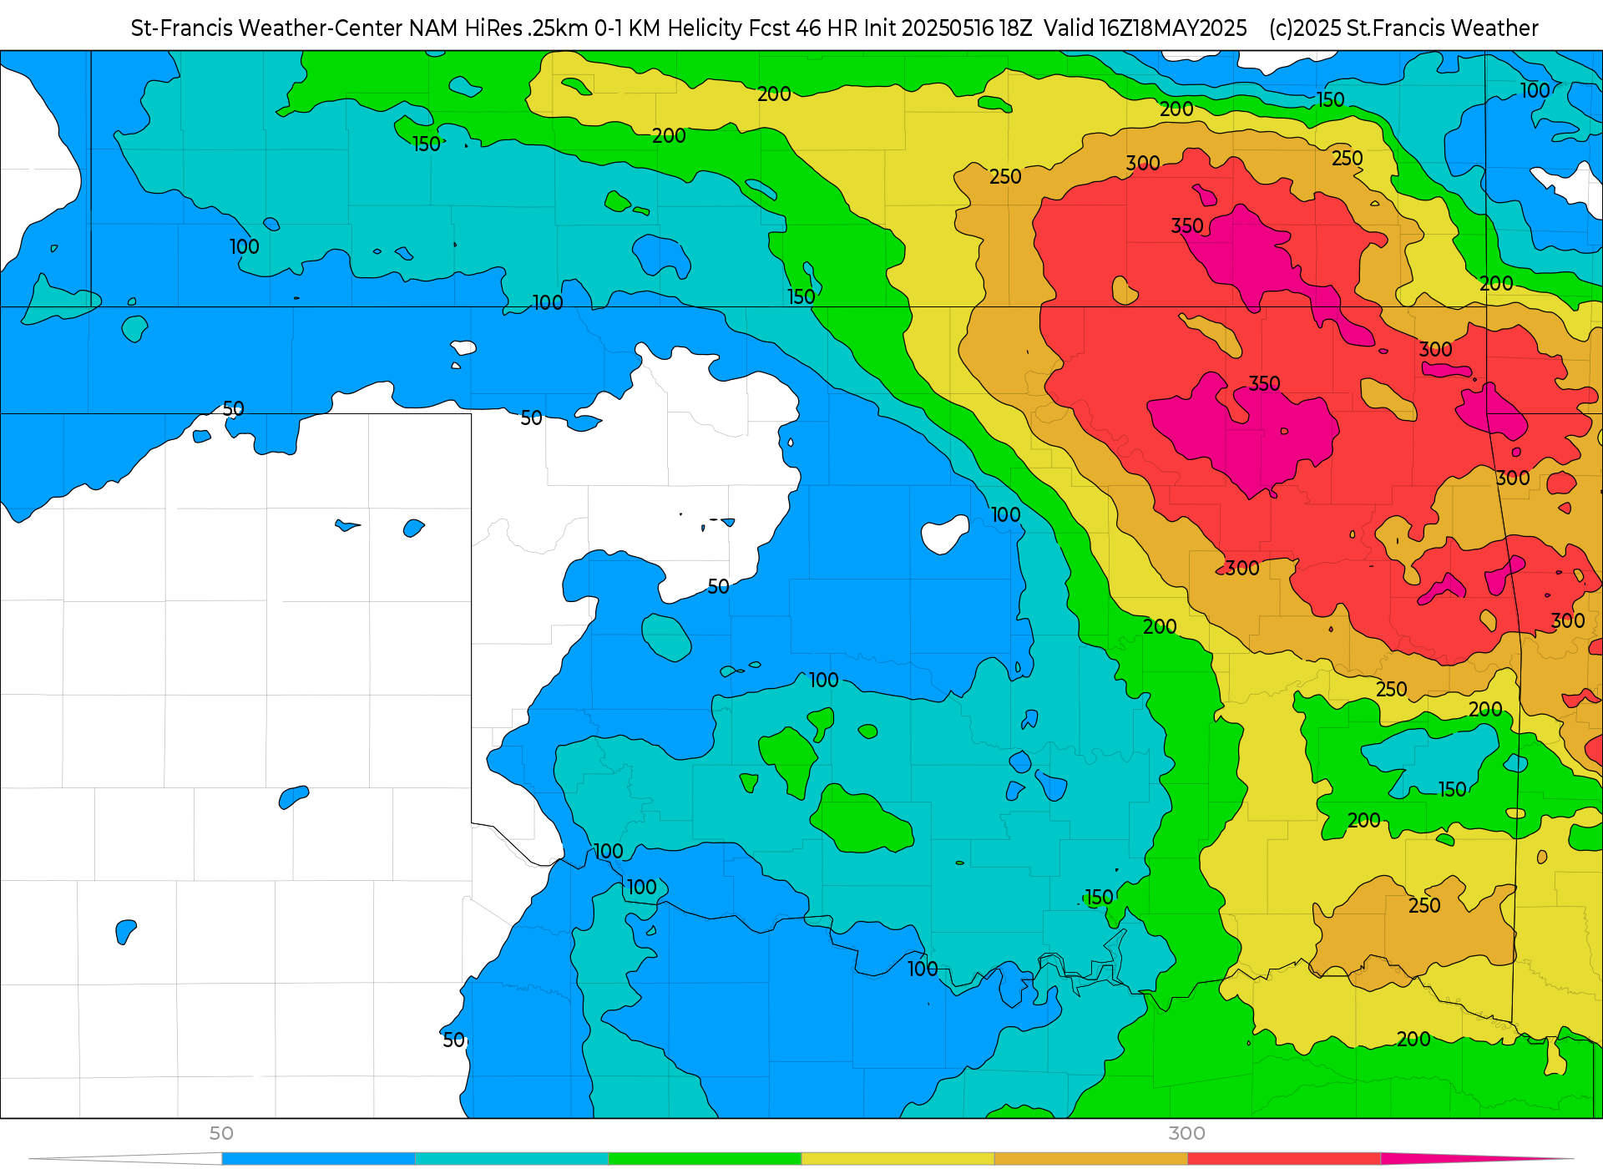Click the teal segment of the colorbar

click(512, 1159)
